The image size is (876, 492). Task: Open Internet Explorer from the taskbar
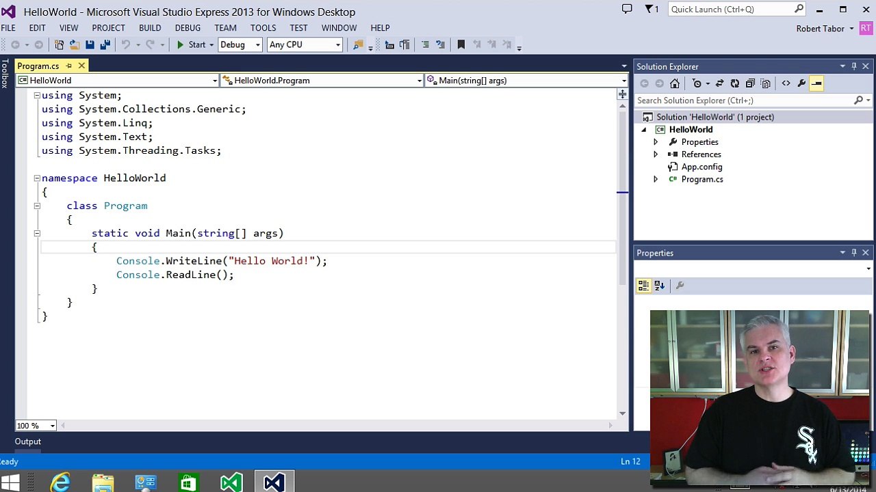60,482
